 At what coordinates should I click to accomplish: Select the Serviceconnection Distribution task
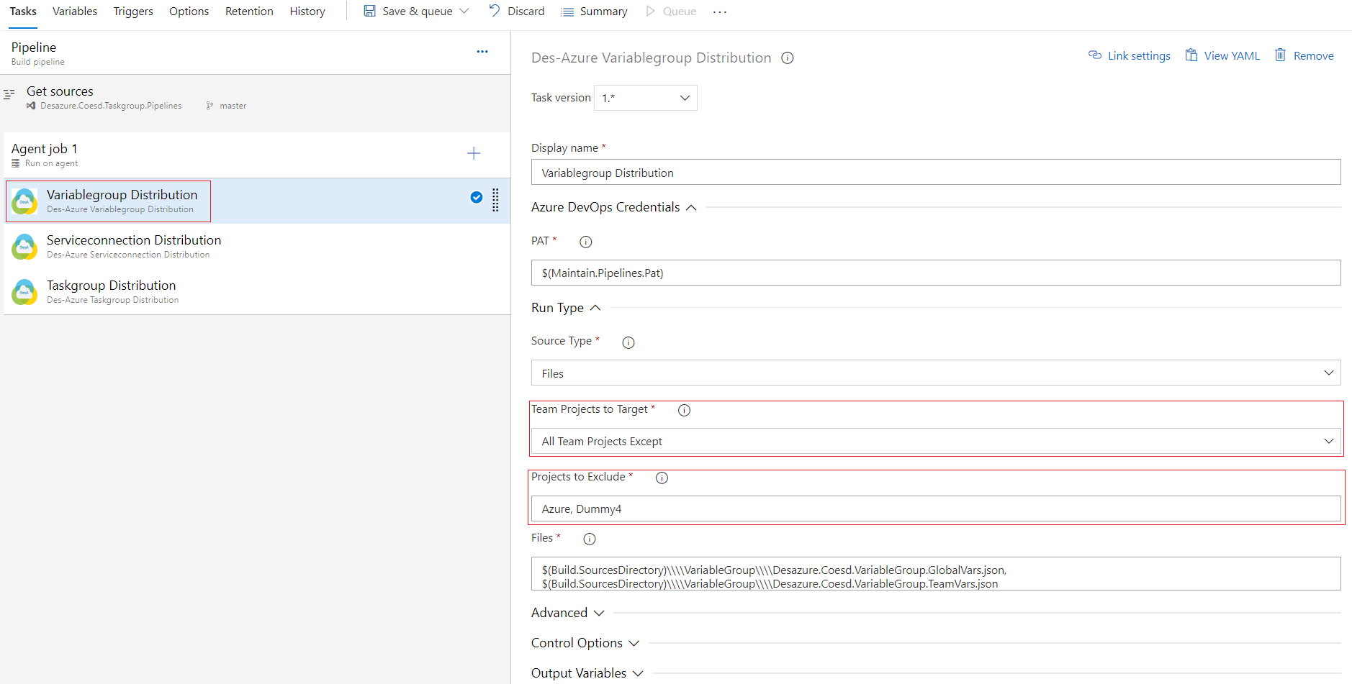tap(134, 246)
